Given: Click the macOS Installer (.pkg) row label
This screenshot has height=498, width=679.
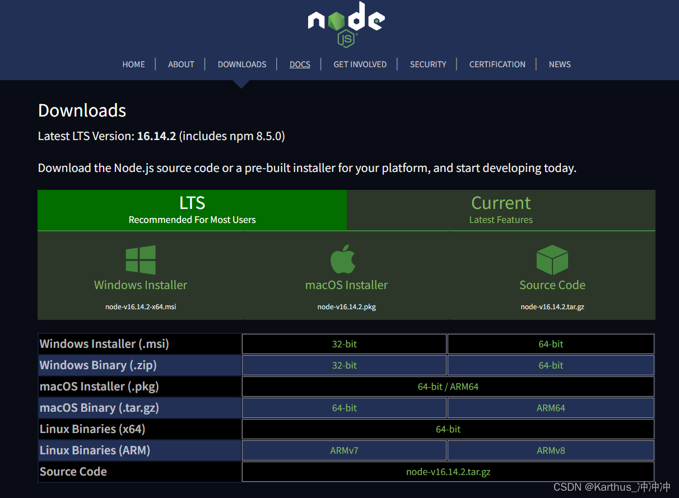Looking at the screenshot, I should pos(99,387).
